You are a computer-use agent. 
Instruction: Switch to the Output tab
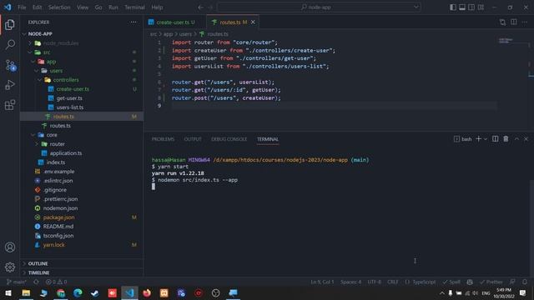(193, 139)
